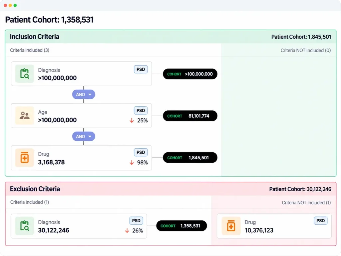The image size is (341, 256).
Task: Click 'Patient Cohort: 30,122,246' in exclusion header
Action: click(x=300, y=189)
